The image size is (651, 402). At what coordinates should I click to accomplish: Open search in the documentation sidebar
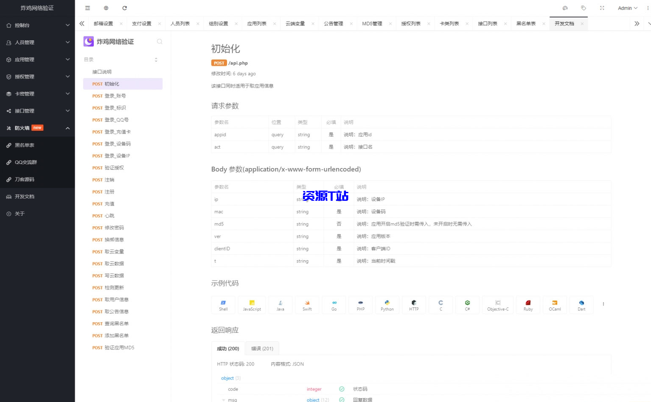(159, 41)
